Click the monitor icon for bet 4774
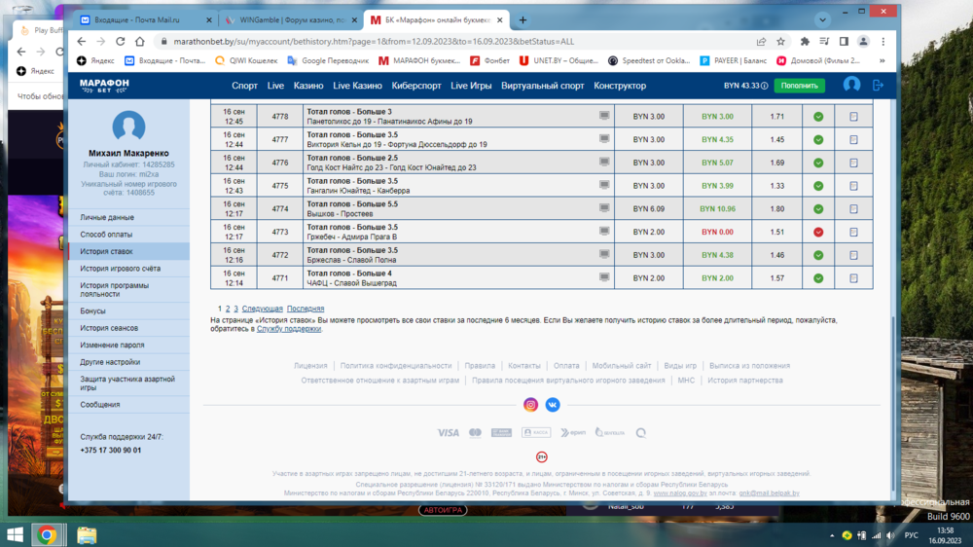 point(604,208)
